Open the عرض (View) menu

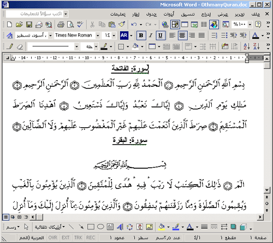pos(223,14)
